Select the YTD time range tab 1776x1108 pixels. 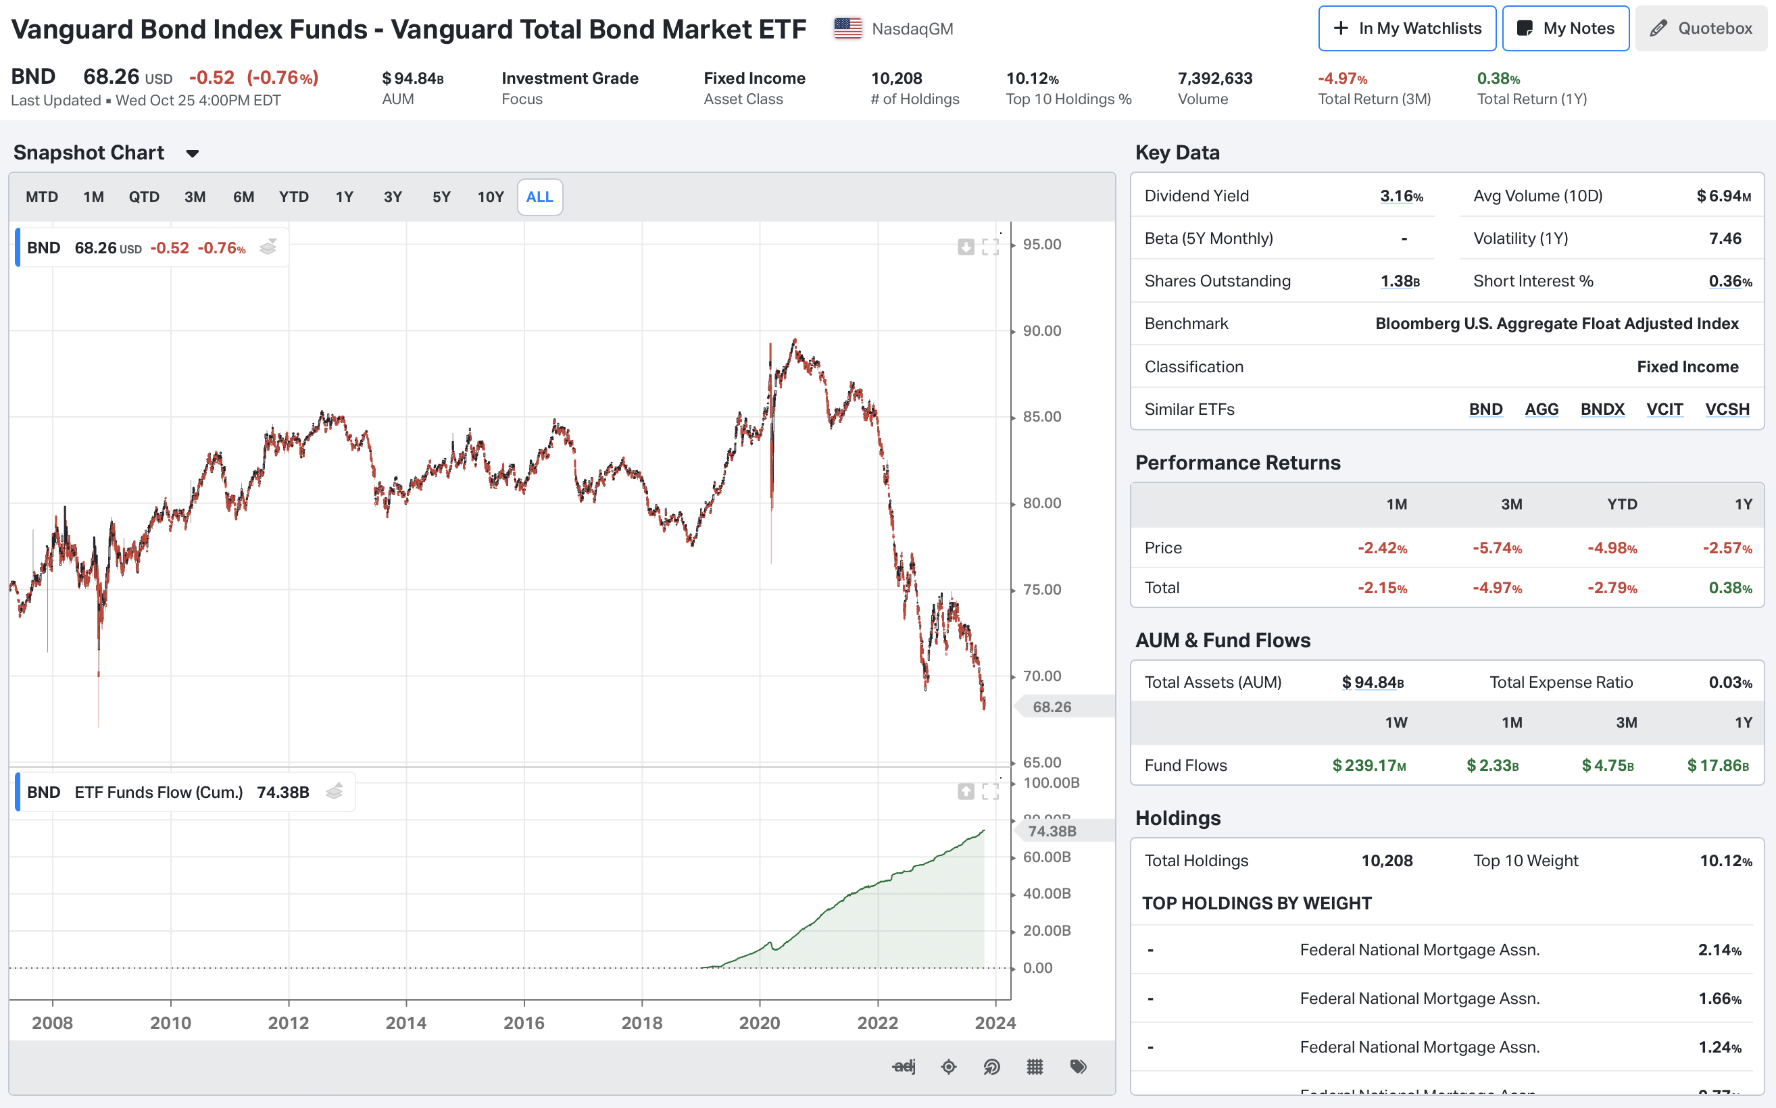[x=293, y=197]
